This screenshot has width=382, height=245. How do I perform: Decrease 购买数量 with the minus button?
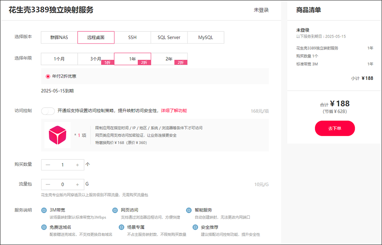tap(48, 165)
